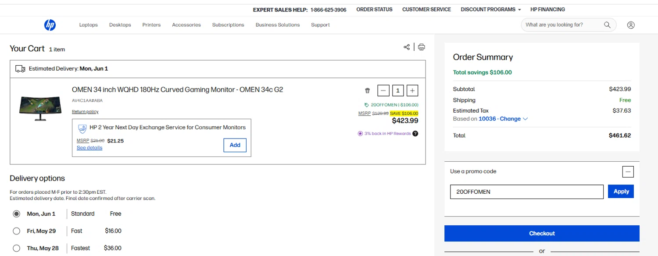Click the Return policy link

pyautogui.click(x=85, y=112)
